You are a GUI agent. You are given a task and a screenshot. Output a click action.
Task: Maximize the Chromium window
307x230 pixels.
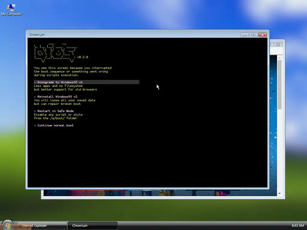coord(253,35)
